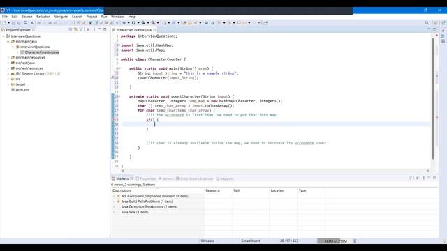Click the Debug bug toolbar icon
Screen dimensions: 447x251
[124, 23]
